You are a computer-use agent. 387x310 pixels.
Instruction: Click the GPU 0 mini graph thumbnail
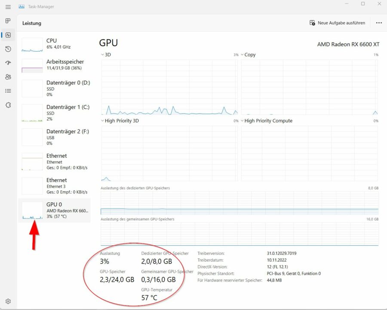(x=32, y=209)
